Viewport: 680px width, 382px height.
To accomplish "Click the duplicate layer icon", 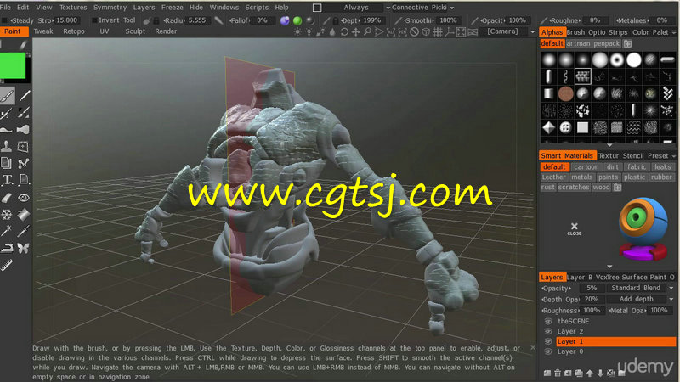I will click(x=579, y=373).
